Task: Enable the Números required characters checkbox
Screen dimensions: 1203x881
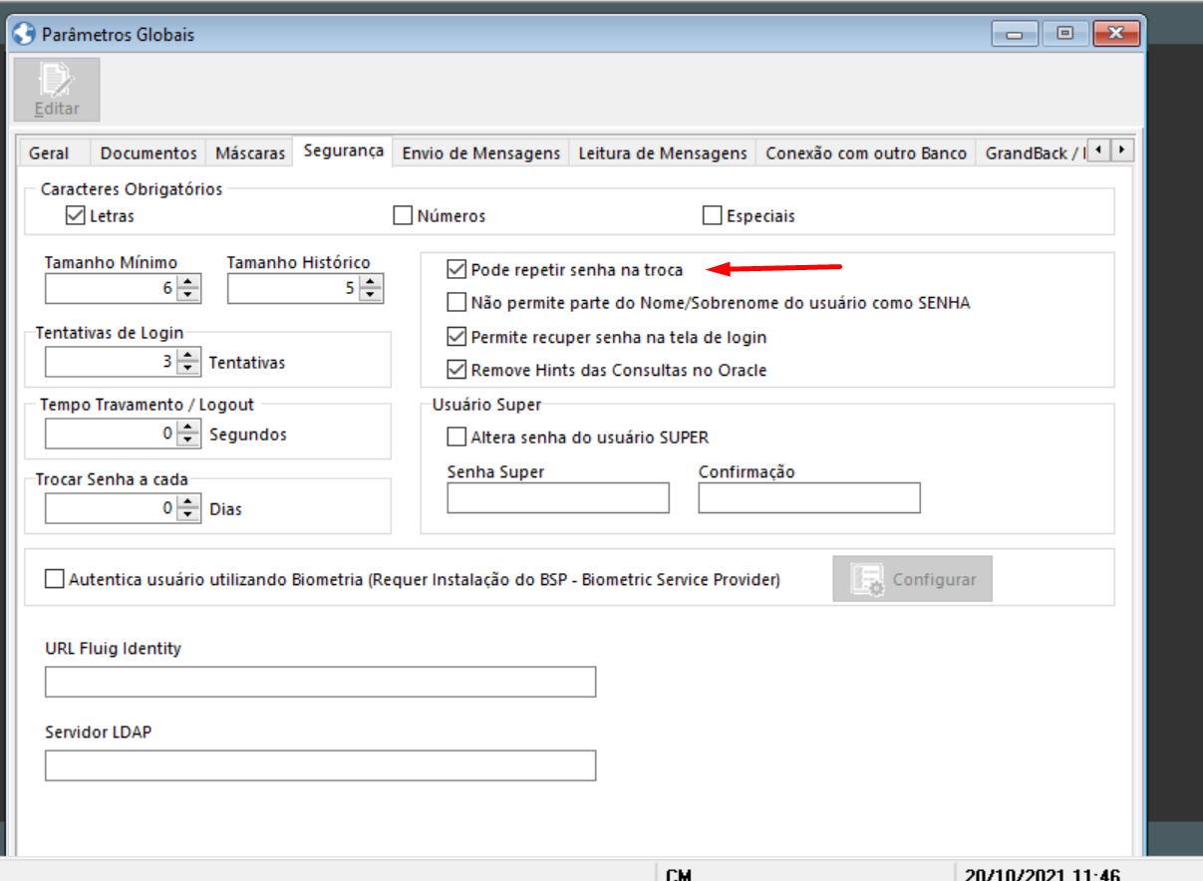Action: pyautogui.click(x=403, y=215)
